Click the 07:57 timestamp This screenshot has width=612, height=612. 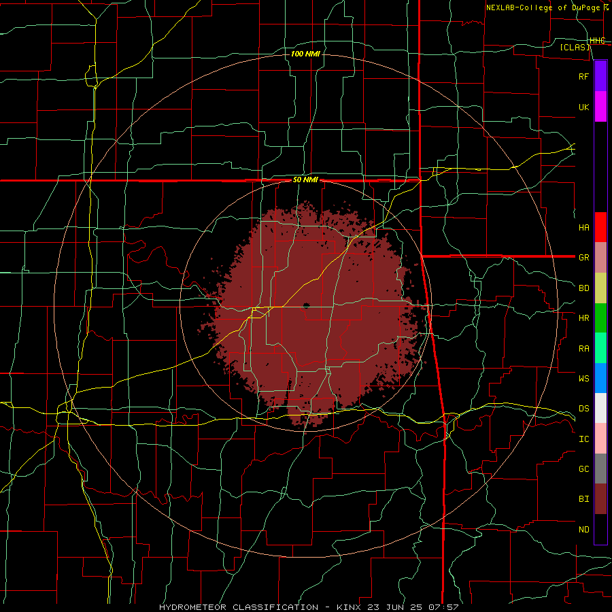tap(445, 607)
